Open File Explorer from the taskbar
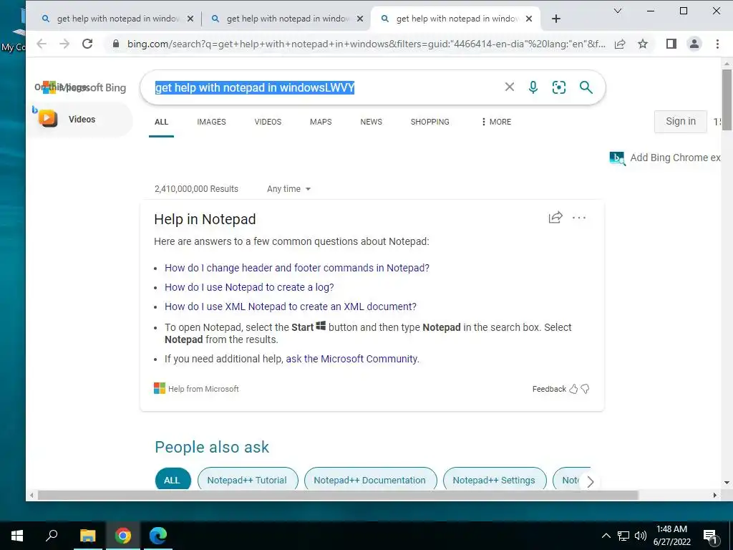Image resolution: width=733 pixels, height=550 pixels. tap(87, 536)
